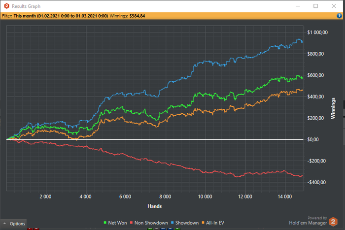Image resolution: width=345 pixels, height=230 pixels.
Task: Click the -$200,00 axis label
Action: pyautogui.click(x=316, y=161)
